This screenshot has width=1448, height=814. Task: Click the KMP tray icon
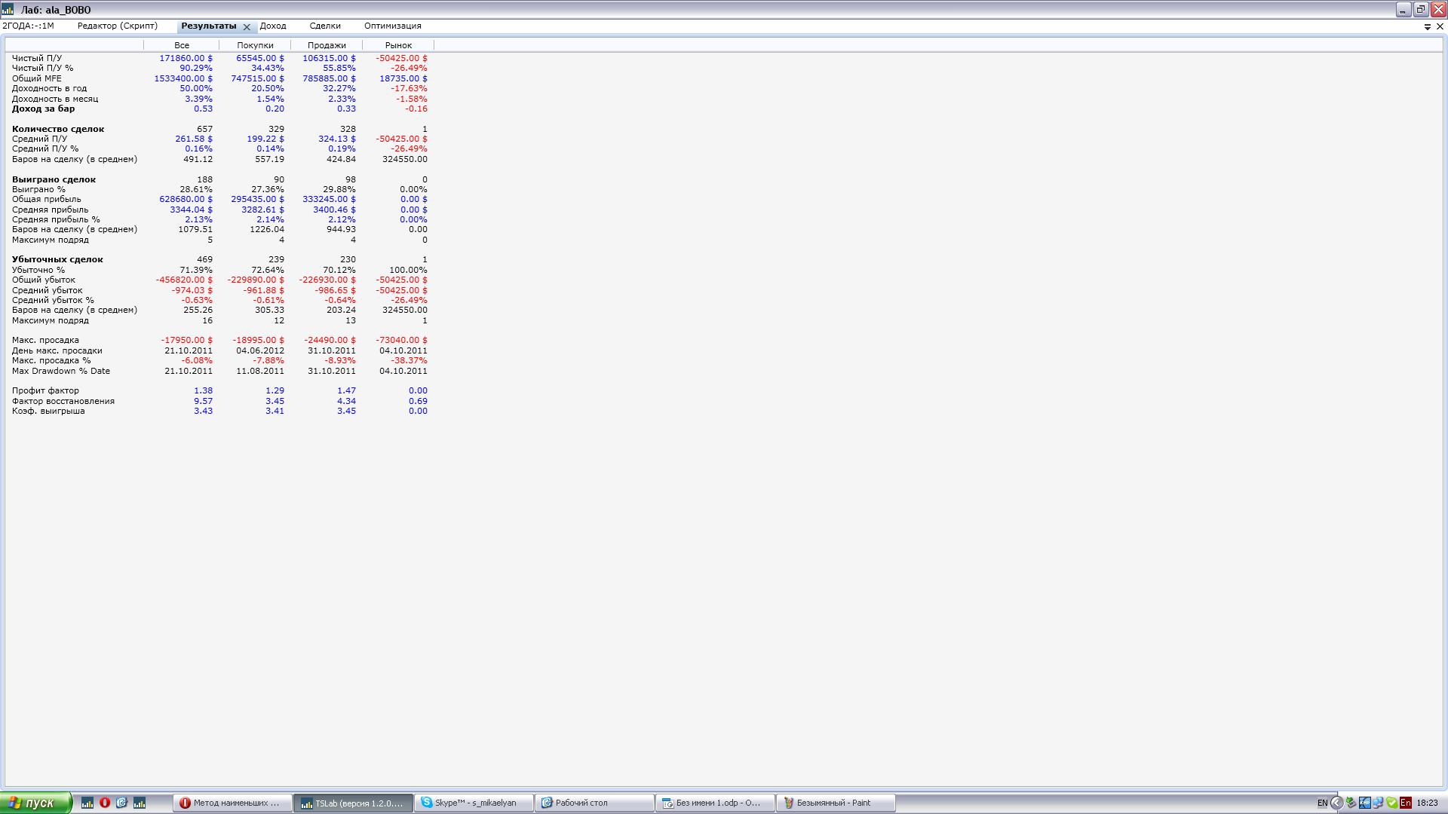(x=1365, y=803)
